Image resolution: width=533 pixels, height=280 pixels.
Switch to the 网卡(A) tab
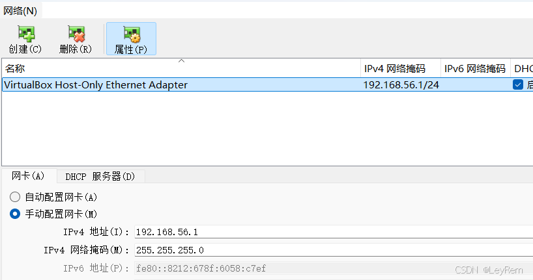(x=28, y=176)
